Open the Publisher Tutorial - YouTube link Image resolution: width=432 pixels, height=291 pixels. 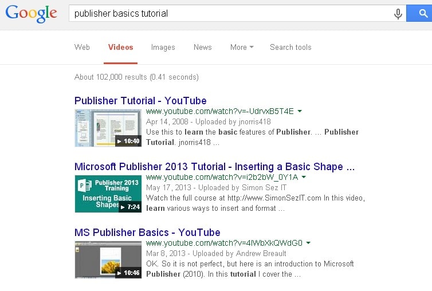pyautogui.click(x=140, y=101)
